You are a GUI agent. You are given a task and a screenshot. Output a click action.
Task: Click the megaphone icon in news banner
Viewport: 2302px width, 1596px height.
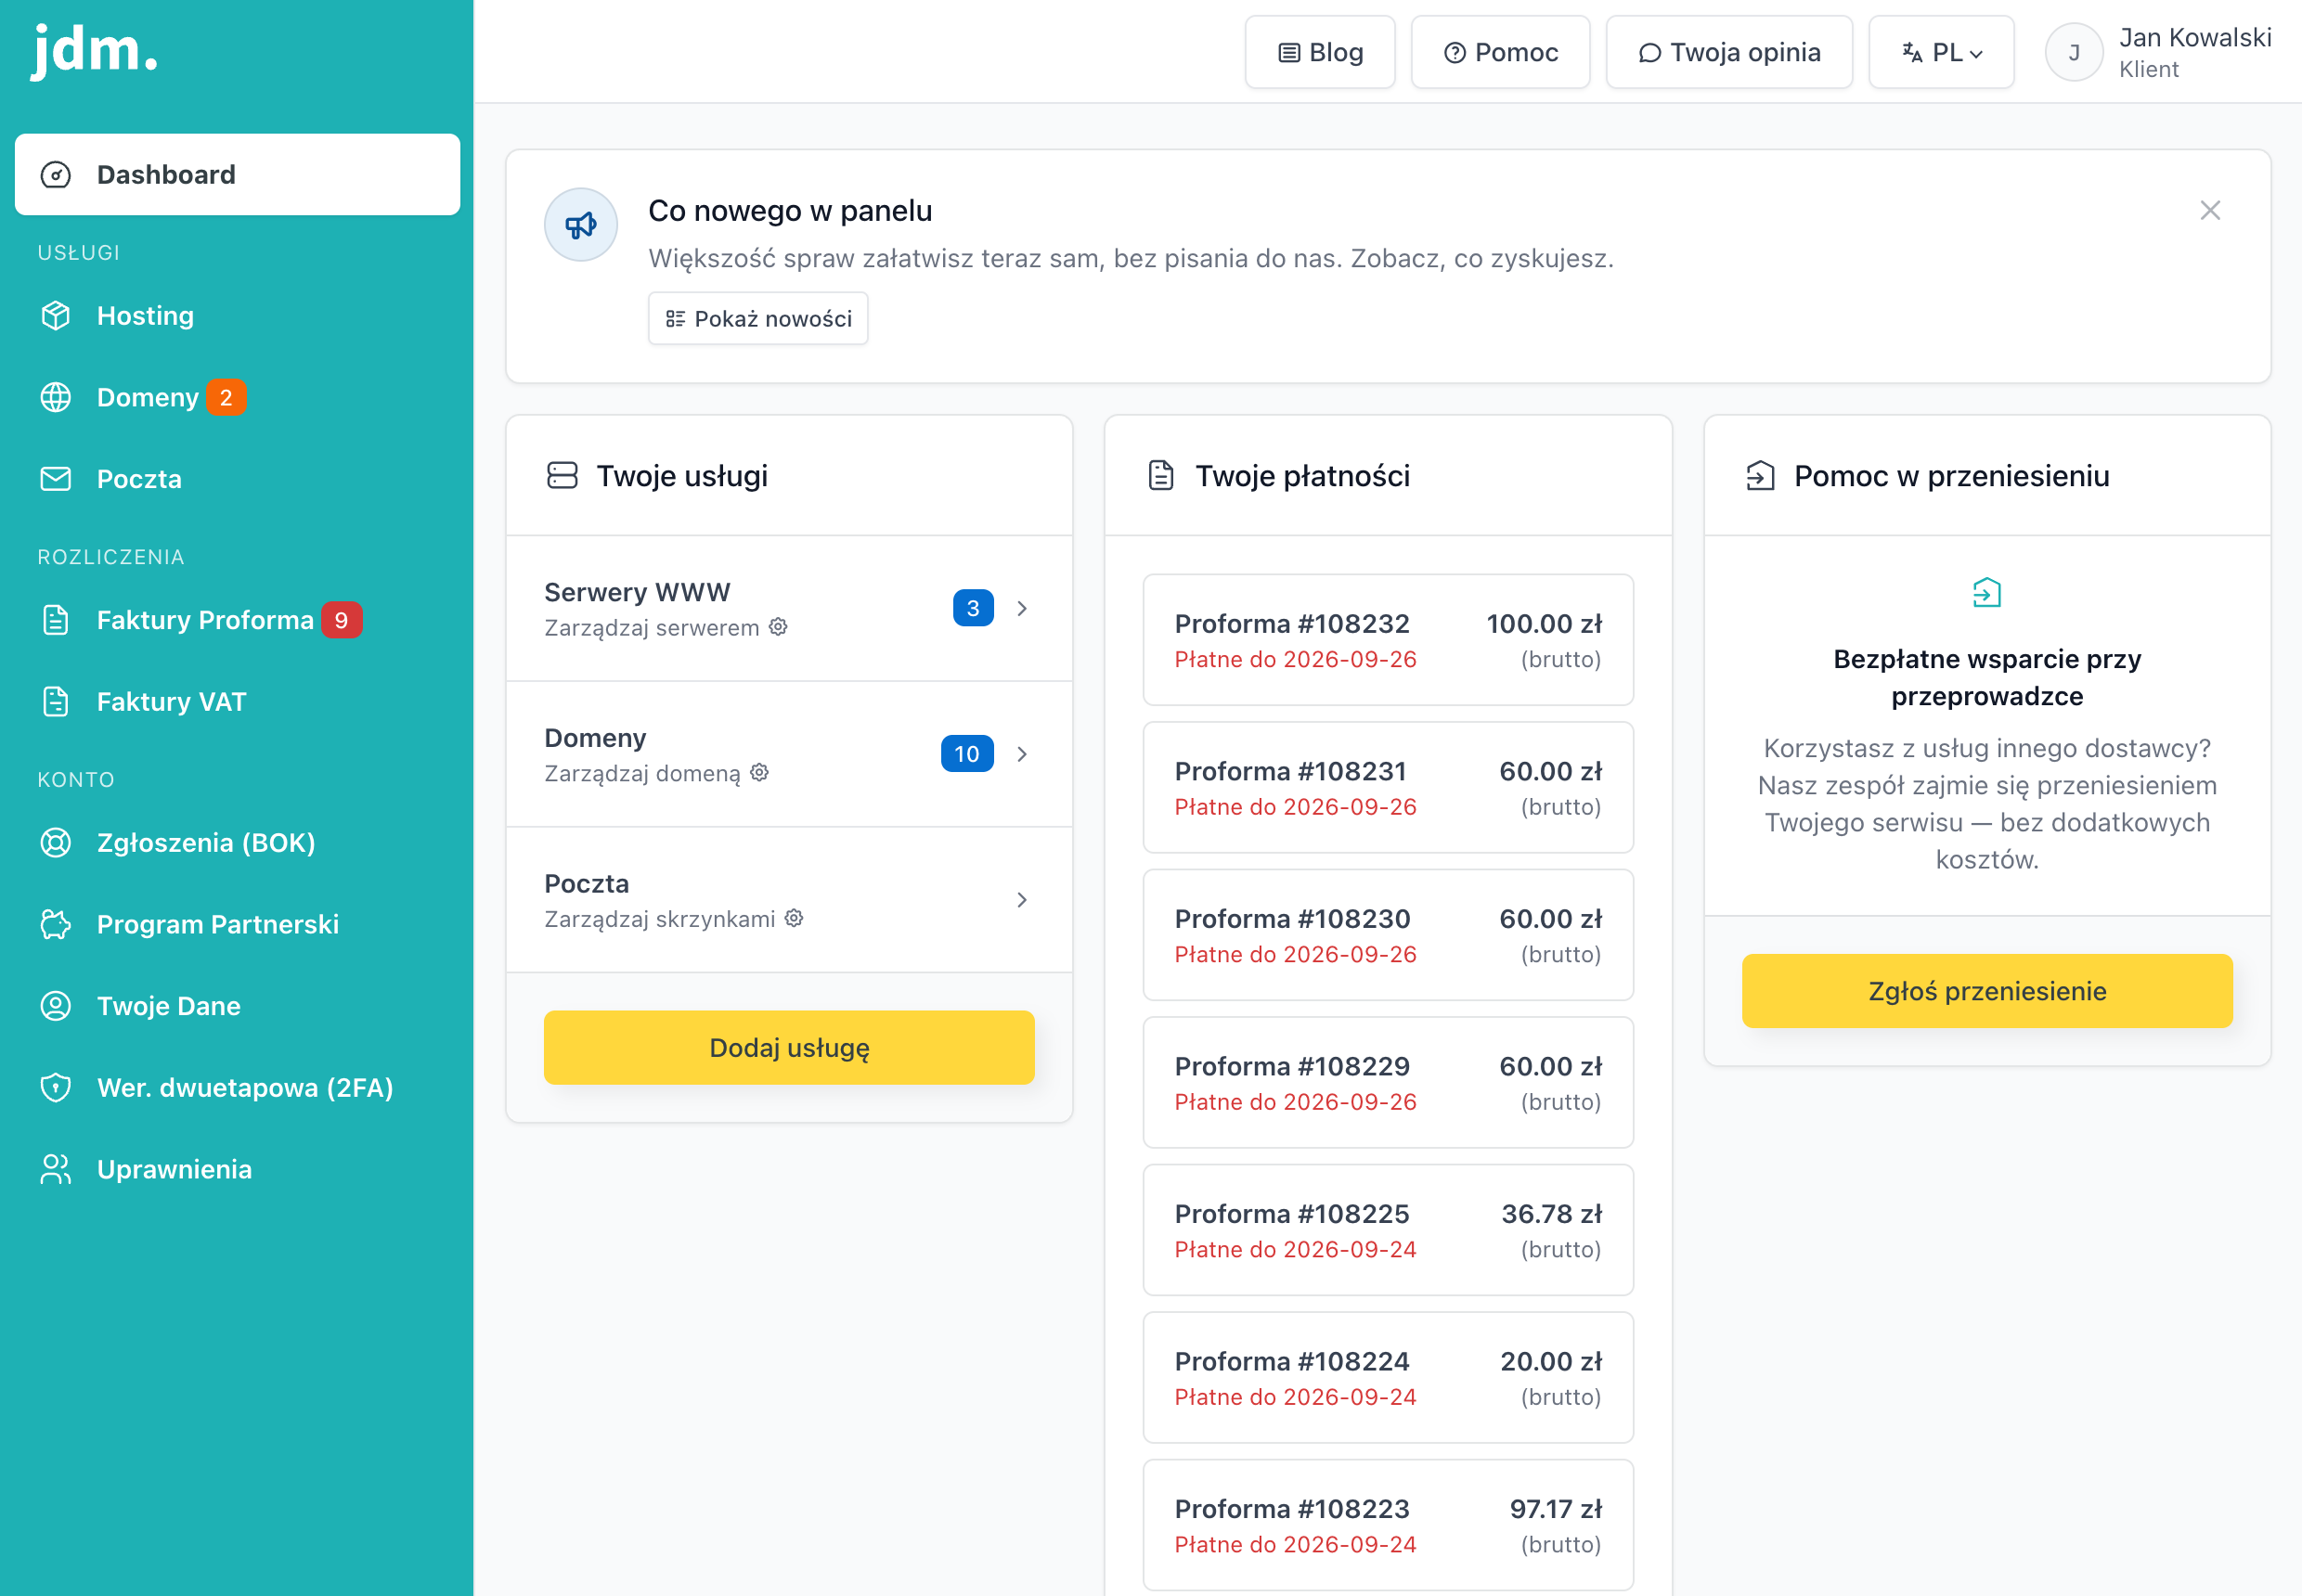point(581,225)
